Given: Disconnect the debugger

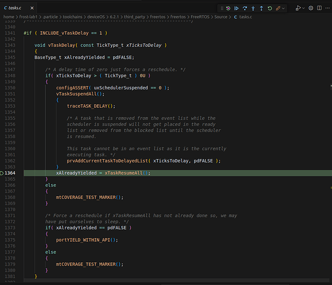Looking at the screenshot, I should point(278,8).
